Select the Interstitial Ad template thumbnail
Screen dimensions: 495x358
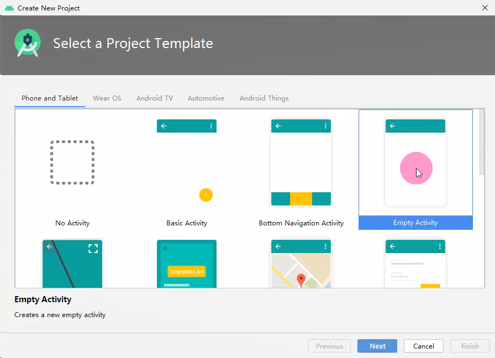point(187,264)
